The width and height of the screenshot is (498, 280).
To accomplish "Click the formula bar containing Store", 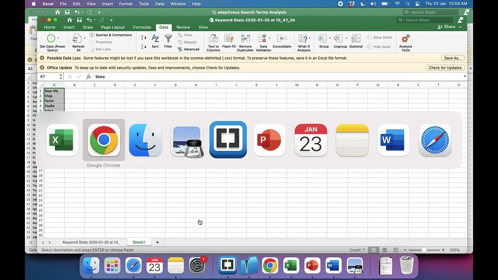I will pyautogui.click(x=278, y=77).
